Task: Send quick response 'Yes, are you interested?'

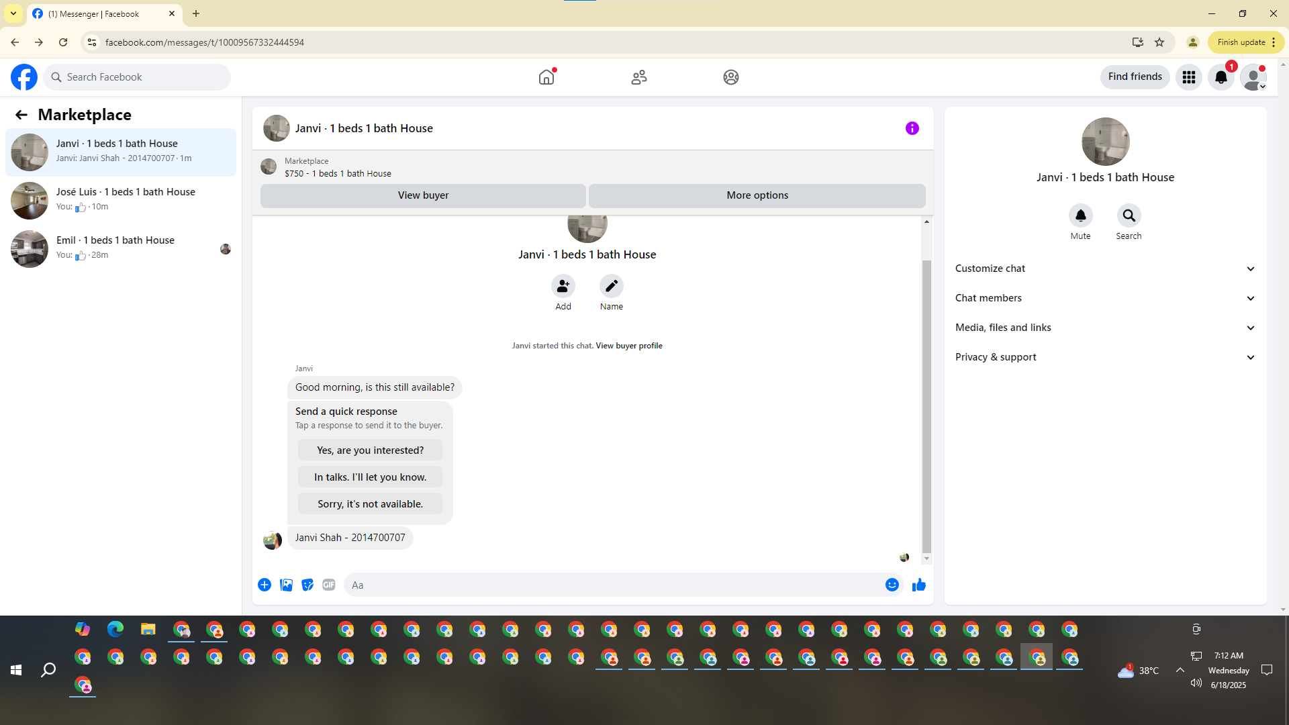Action: 371,450
